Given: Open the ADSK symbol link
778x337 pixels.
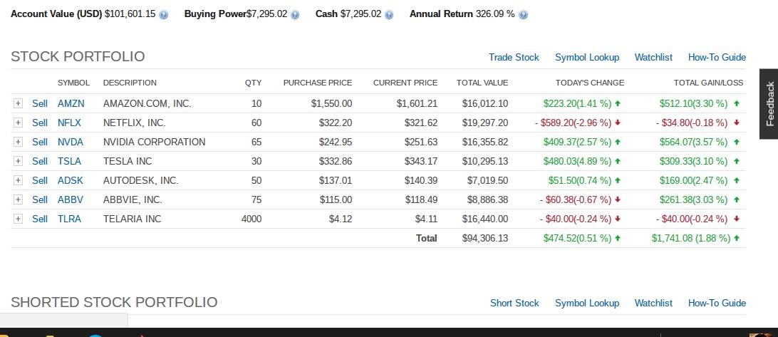Looking at the screenshot, I should [71, 180].
